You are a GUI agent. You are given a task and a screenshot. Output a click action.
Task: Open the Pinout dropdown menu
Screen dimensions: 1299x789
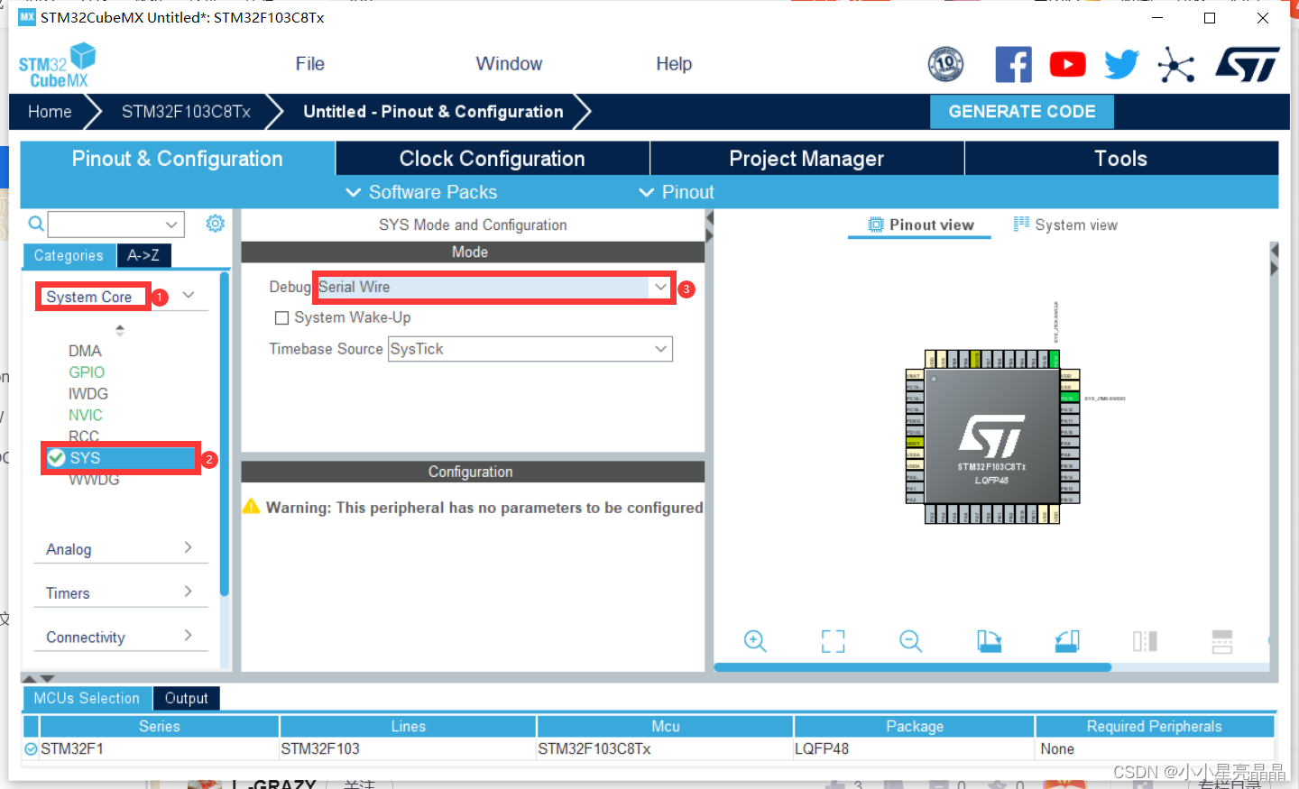[677, 192]
